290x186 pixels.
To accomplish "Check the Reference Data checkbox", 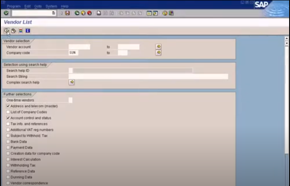I will point(8,171).
